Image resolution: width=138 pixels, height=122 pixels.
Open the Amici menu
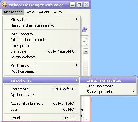[x=30, y=12]
